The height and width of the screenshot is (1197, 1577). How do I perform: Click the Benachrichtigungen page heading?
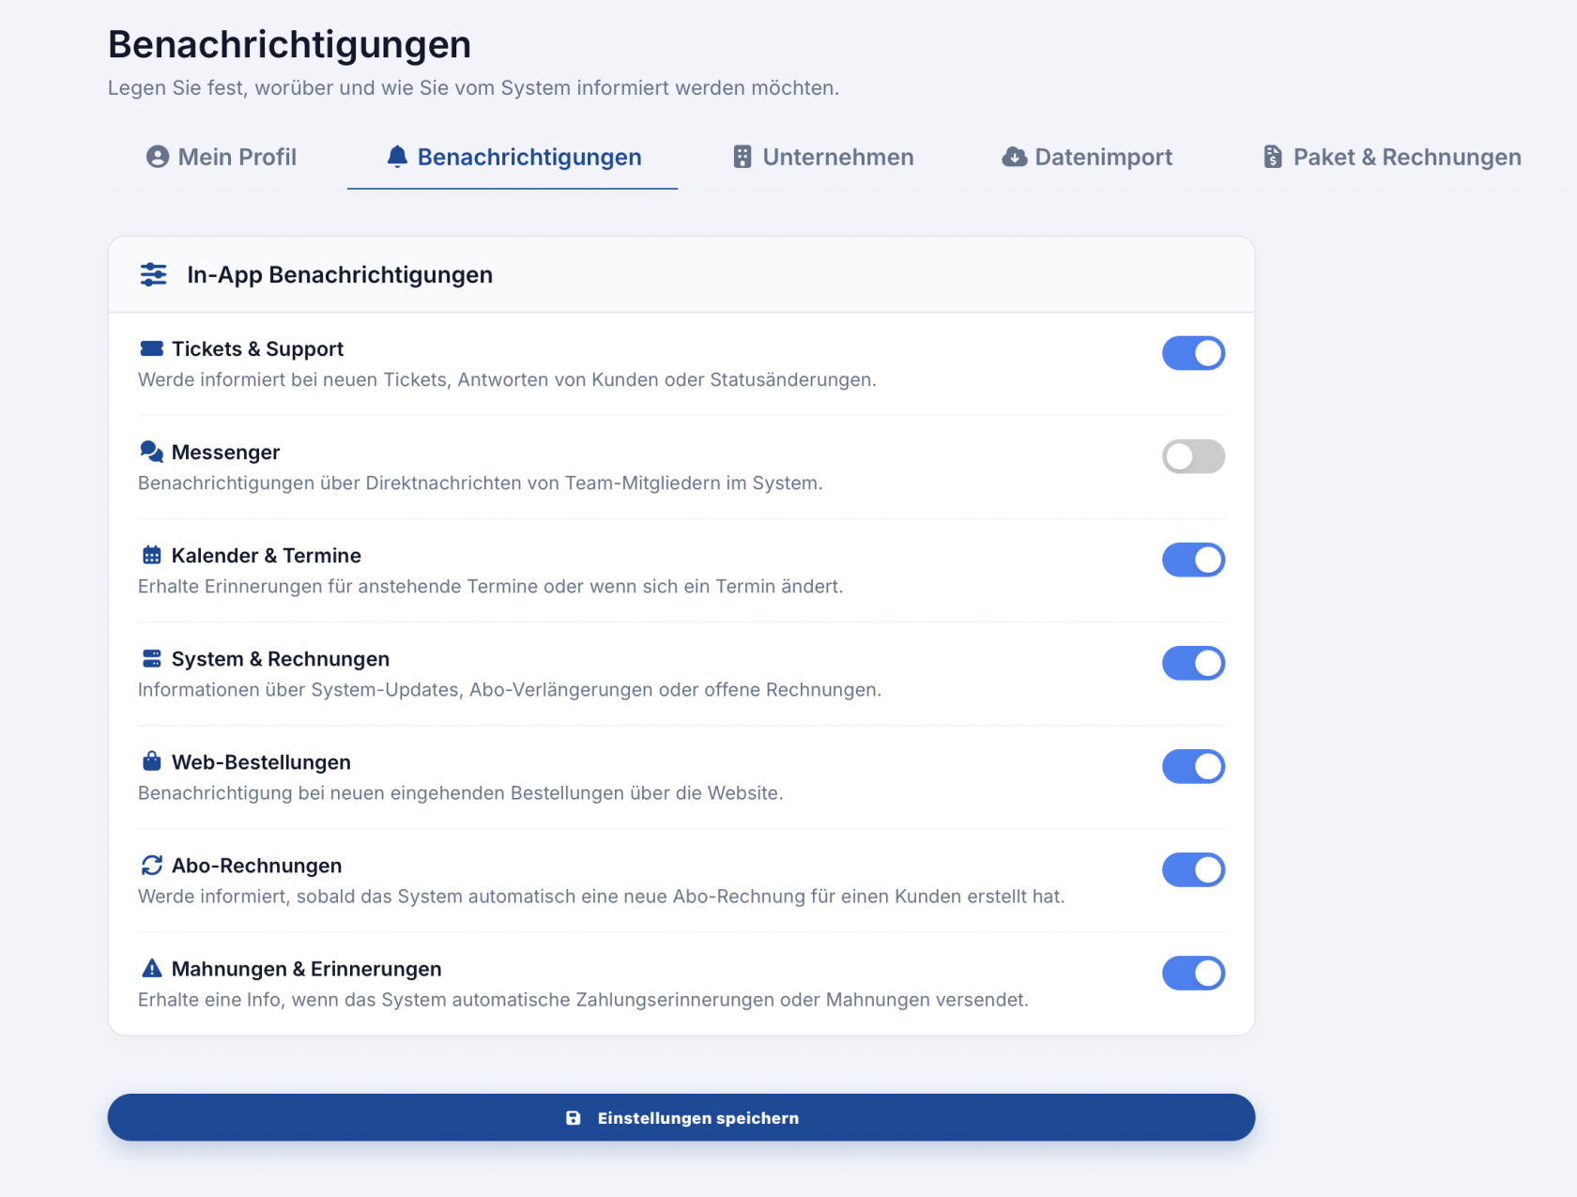pos(289,44)
